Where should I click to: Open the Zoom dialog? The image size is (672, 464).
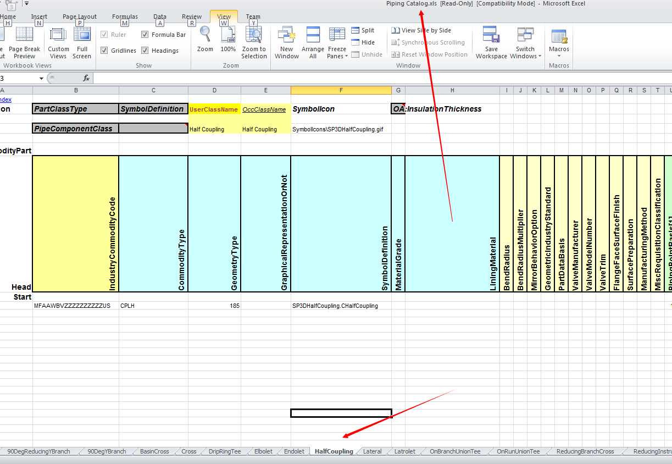205,40
